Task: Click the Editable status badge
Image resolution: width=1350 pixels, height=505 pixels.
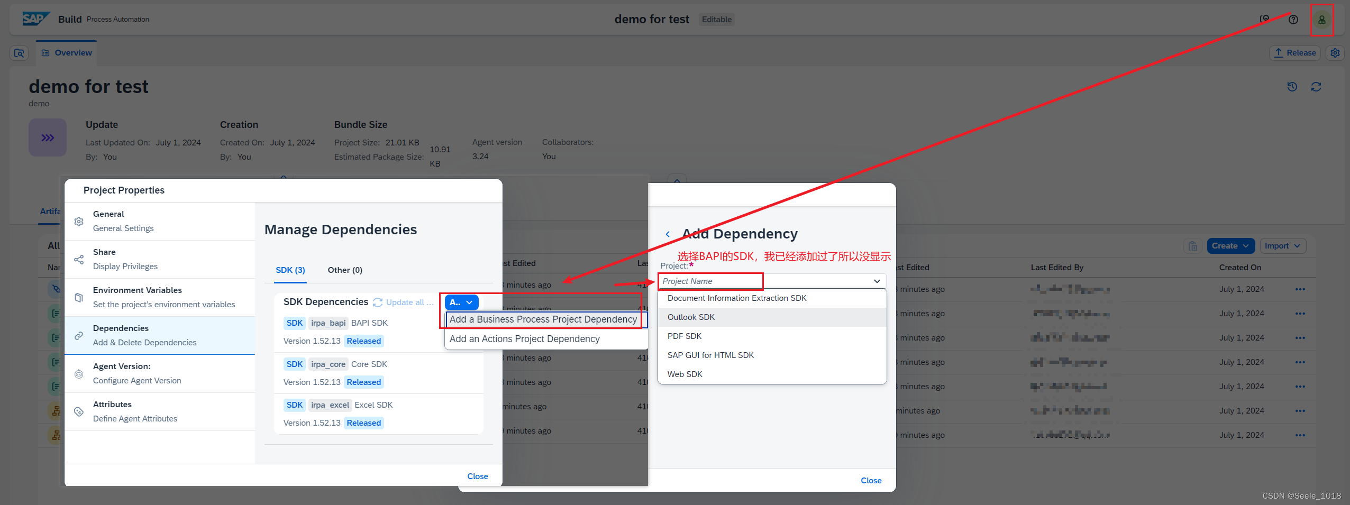Action: pyautogui.click(x=717, y=20)
